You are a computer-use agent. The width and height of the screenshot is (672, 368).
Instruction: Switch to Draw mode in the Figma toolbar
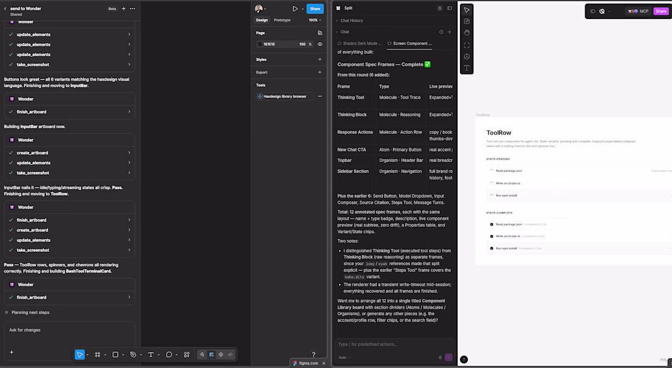(202, 355)
